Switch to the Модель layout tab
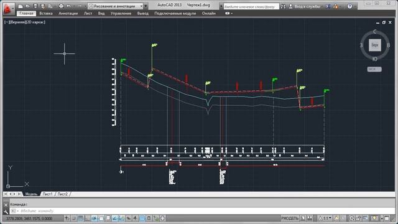The height and width of the screenshot is (224, 398). 31,194
